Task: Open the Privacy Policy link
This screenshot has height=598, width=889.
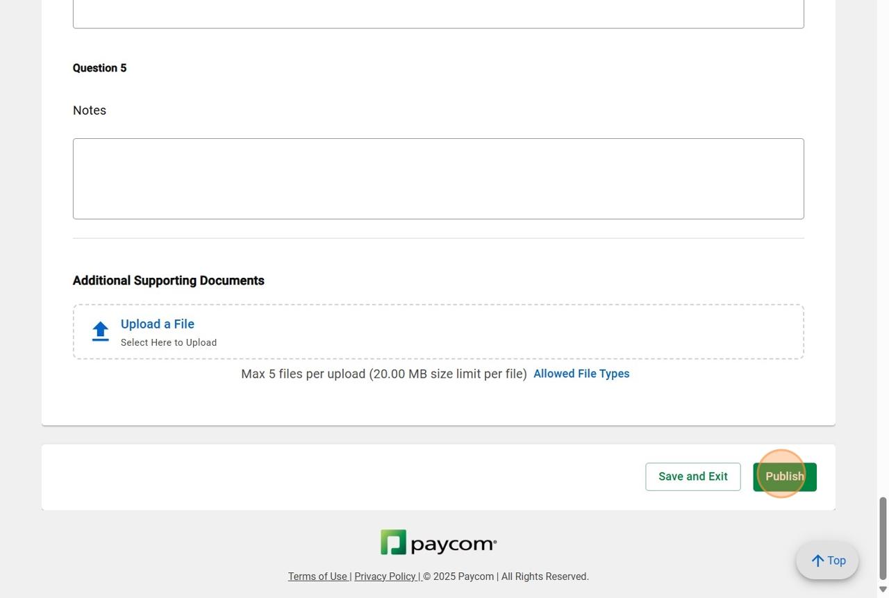Action: click(x=385, y=576)
